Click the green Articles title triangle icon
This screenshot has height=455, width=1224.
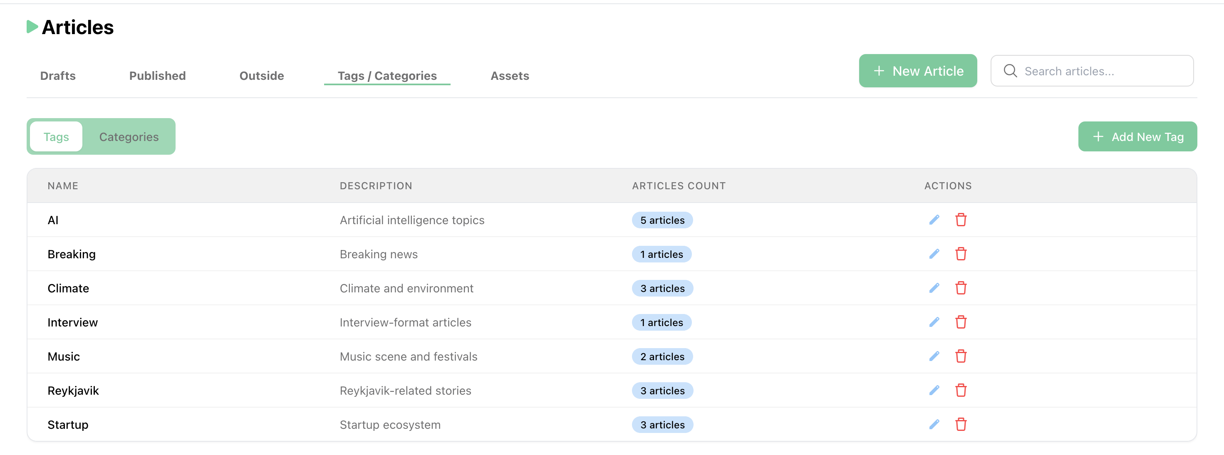(x=32, y=27)
